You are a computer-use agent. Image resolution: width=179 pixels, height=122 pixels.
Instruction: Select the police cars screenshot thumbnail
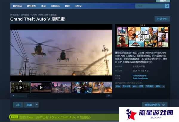click(x=82, y=87)
